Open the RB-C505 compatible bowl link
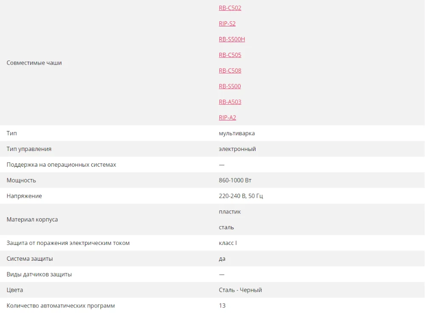This screenshot has width=425, height=313. click(230, 55)
